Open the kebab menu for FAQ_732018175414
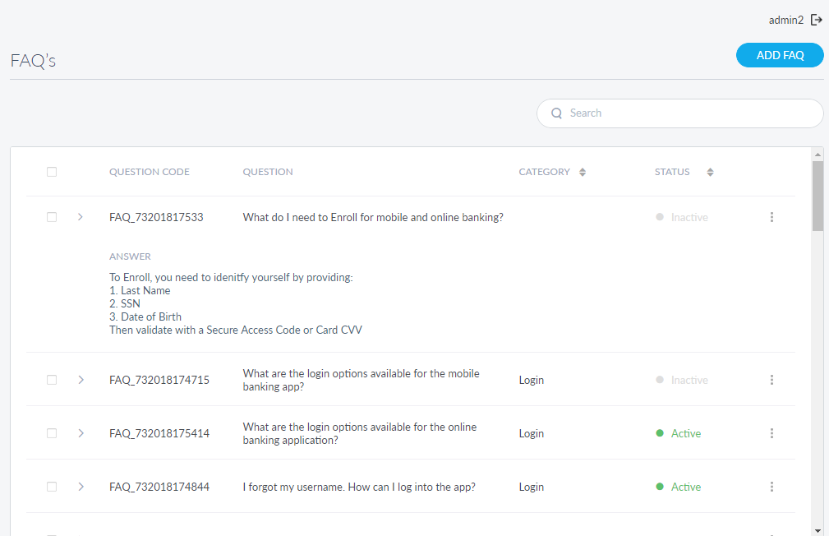 (771, 433)
